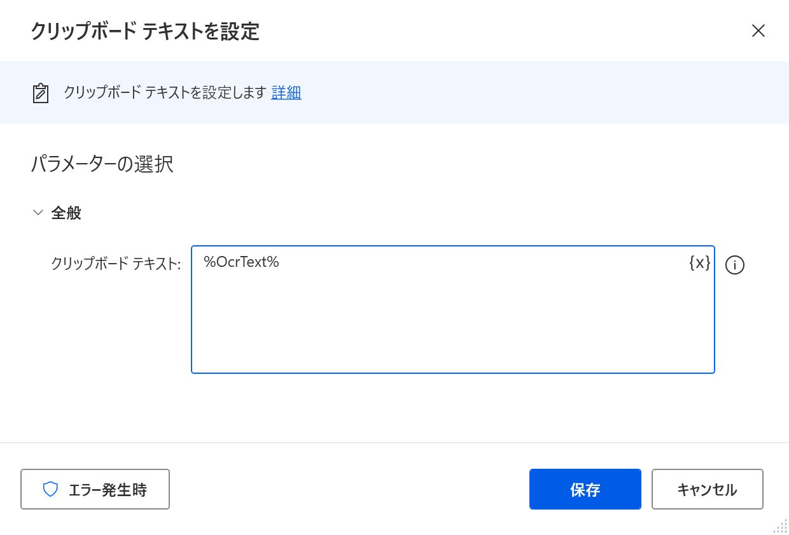Cancel the dialog with キャンセル
The height and width of the screenshot is (535, 789).
pos(707,489)
